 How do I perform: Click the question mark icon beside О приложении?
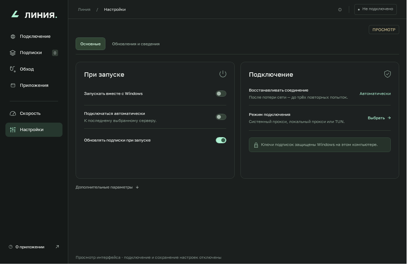pos(10,247)
